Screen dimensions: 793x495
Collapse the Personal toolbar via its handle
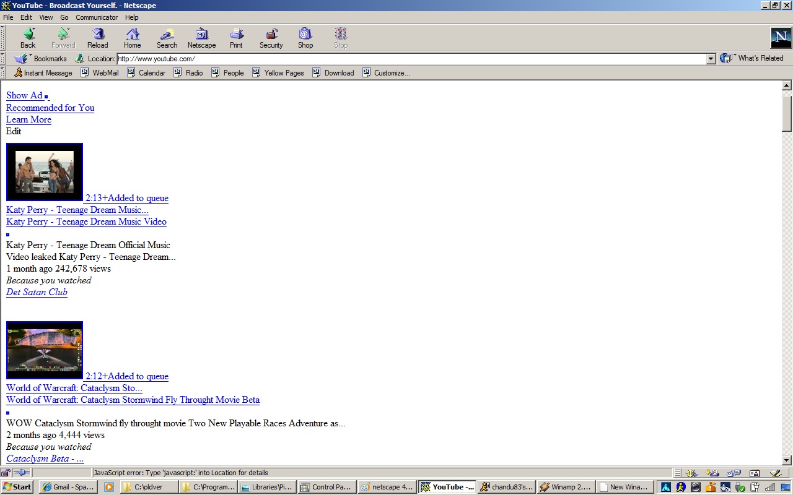tap(3, 73)
